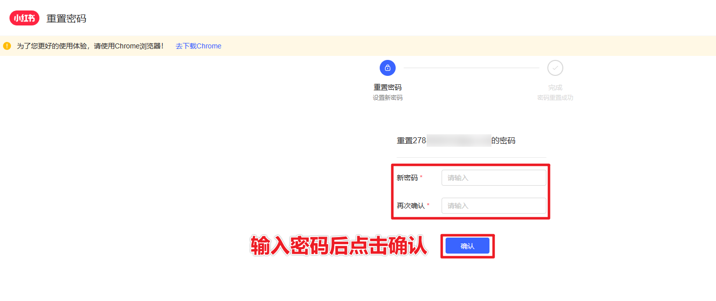Click the 密码重置成功 step description

pos(555,98)
